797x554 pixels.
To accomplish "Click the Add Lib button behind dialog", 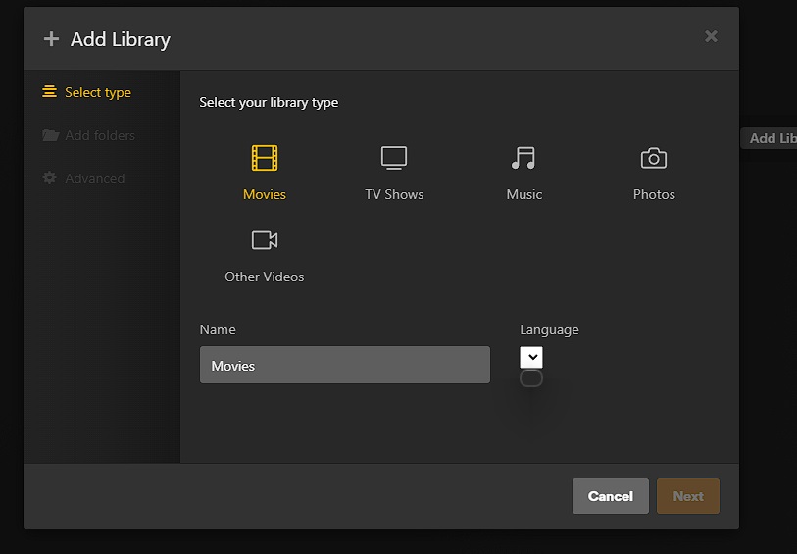I will [x=769, y=138].
